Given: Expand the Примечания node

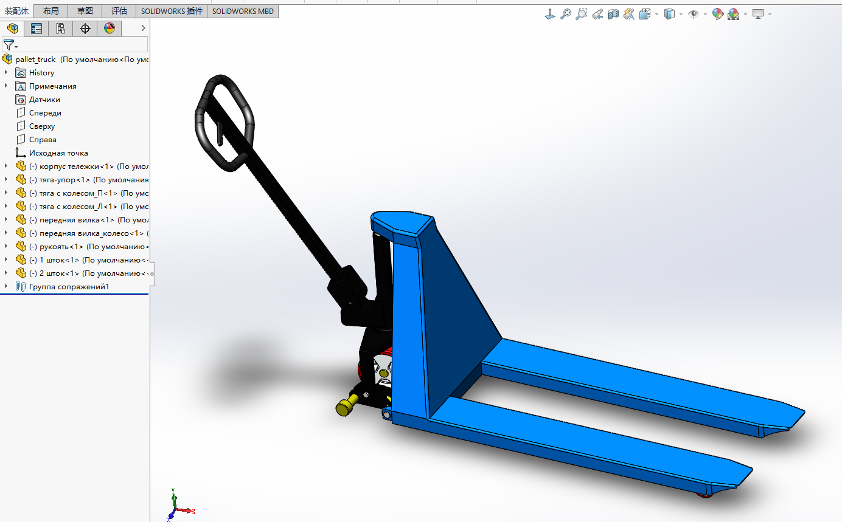Looking at the screenshot, I should (6, 86).
